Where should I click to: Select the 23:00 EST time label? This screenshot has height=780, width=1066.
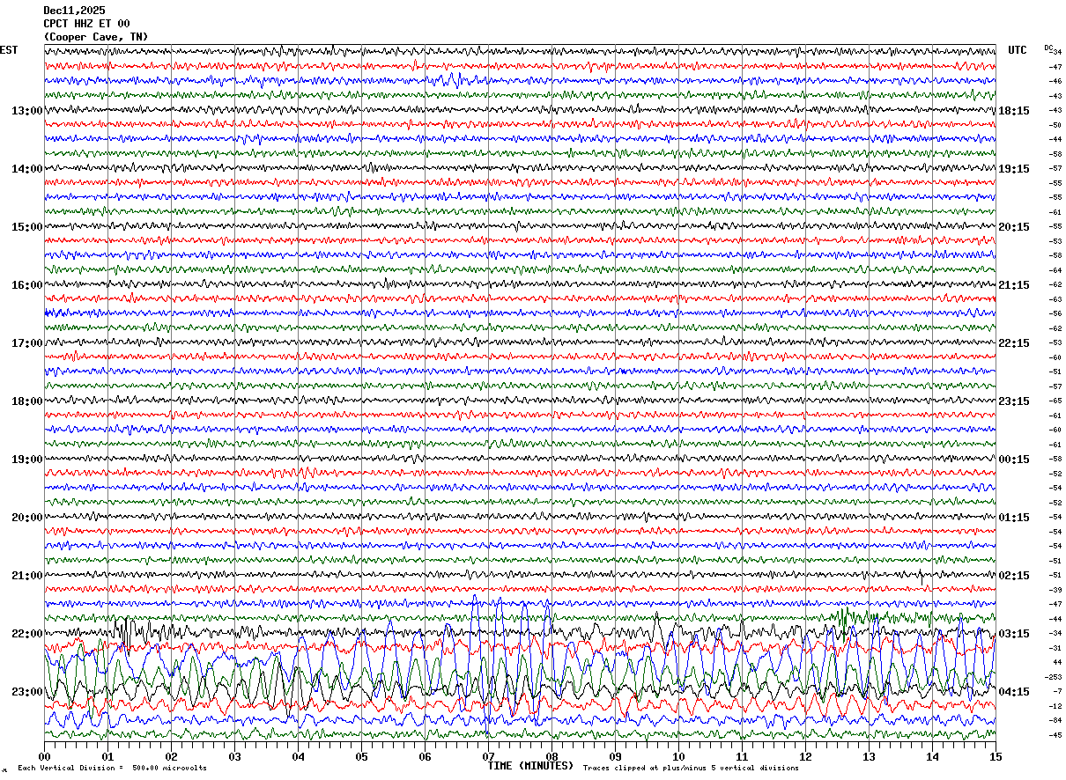[x=27, y=692]
